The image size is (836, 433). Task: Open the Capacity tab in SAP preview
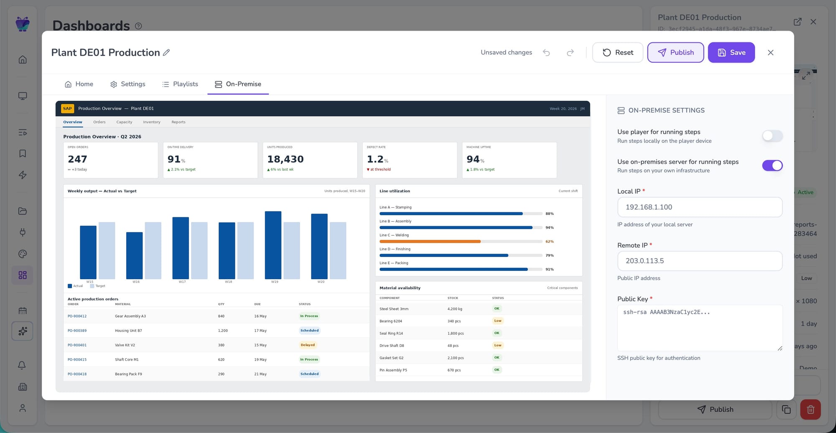(x=124, y=122)
